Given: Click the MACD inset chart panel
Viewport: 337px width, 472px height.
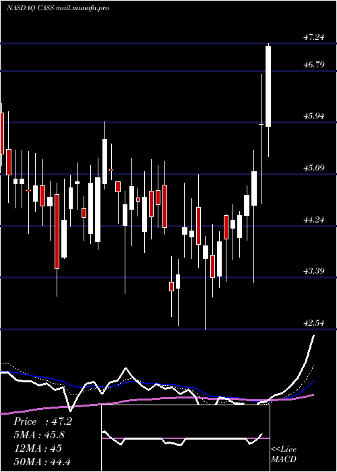Looking at the screenshot, I should (185, 438).
